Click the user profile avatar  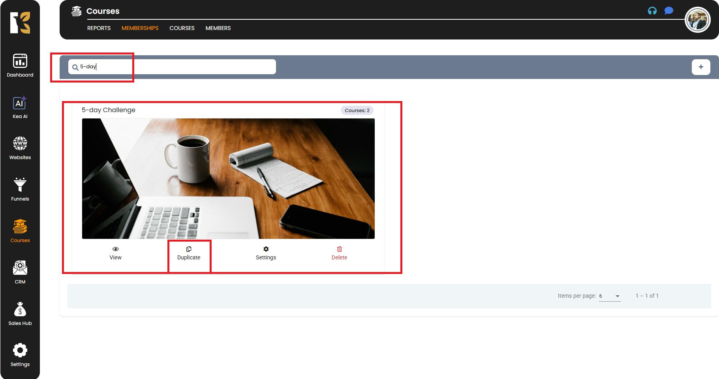[697, 20]
